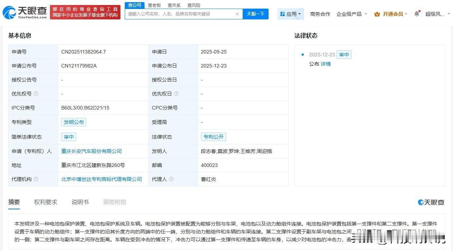Open 重庆长安汽车股份有限公司 company page
This screenshot has height=251, width=453.
pos(91,151)
